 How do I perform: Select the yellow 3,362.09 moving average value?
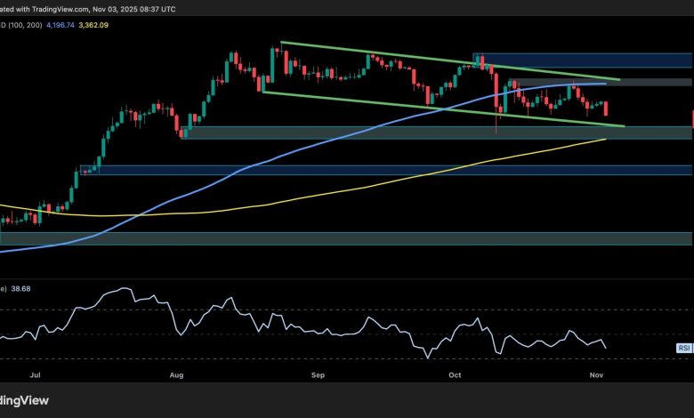[119, 25]
